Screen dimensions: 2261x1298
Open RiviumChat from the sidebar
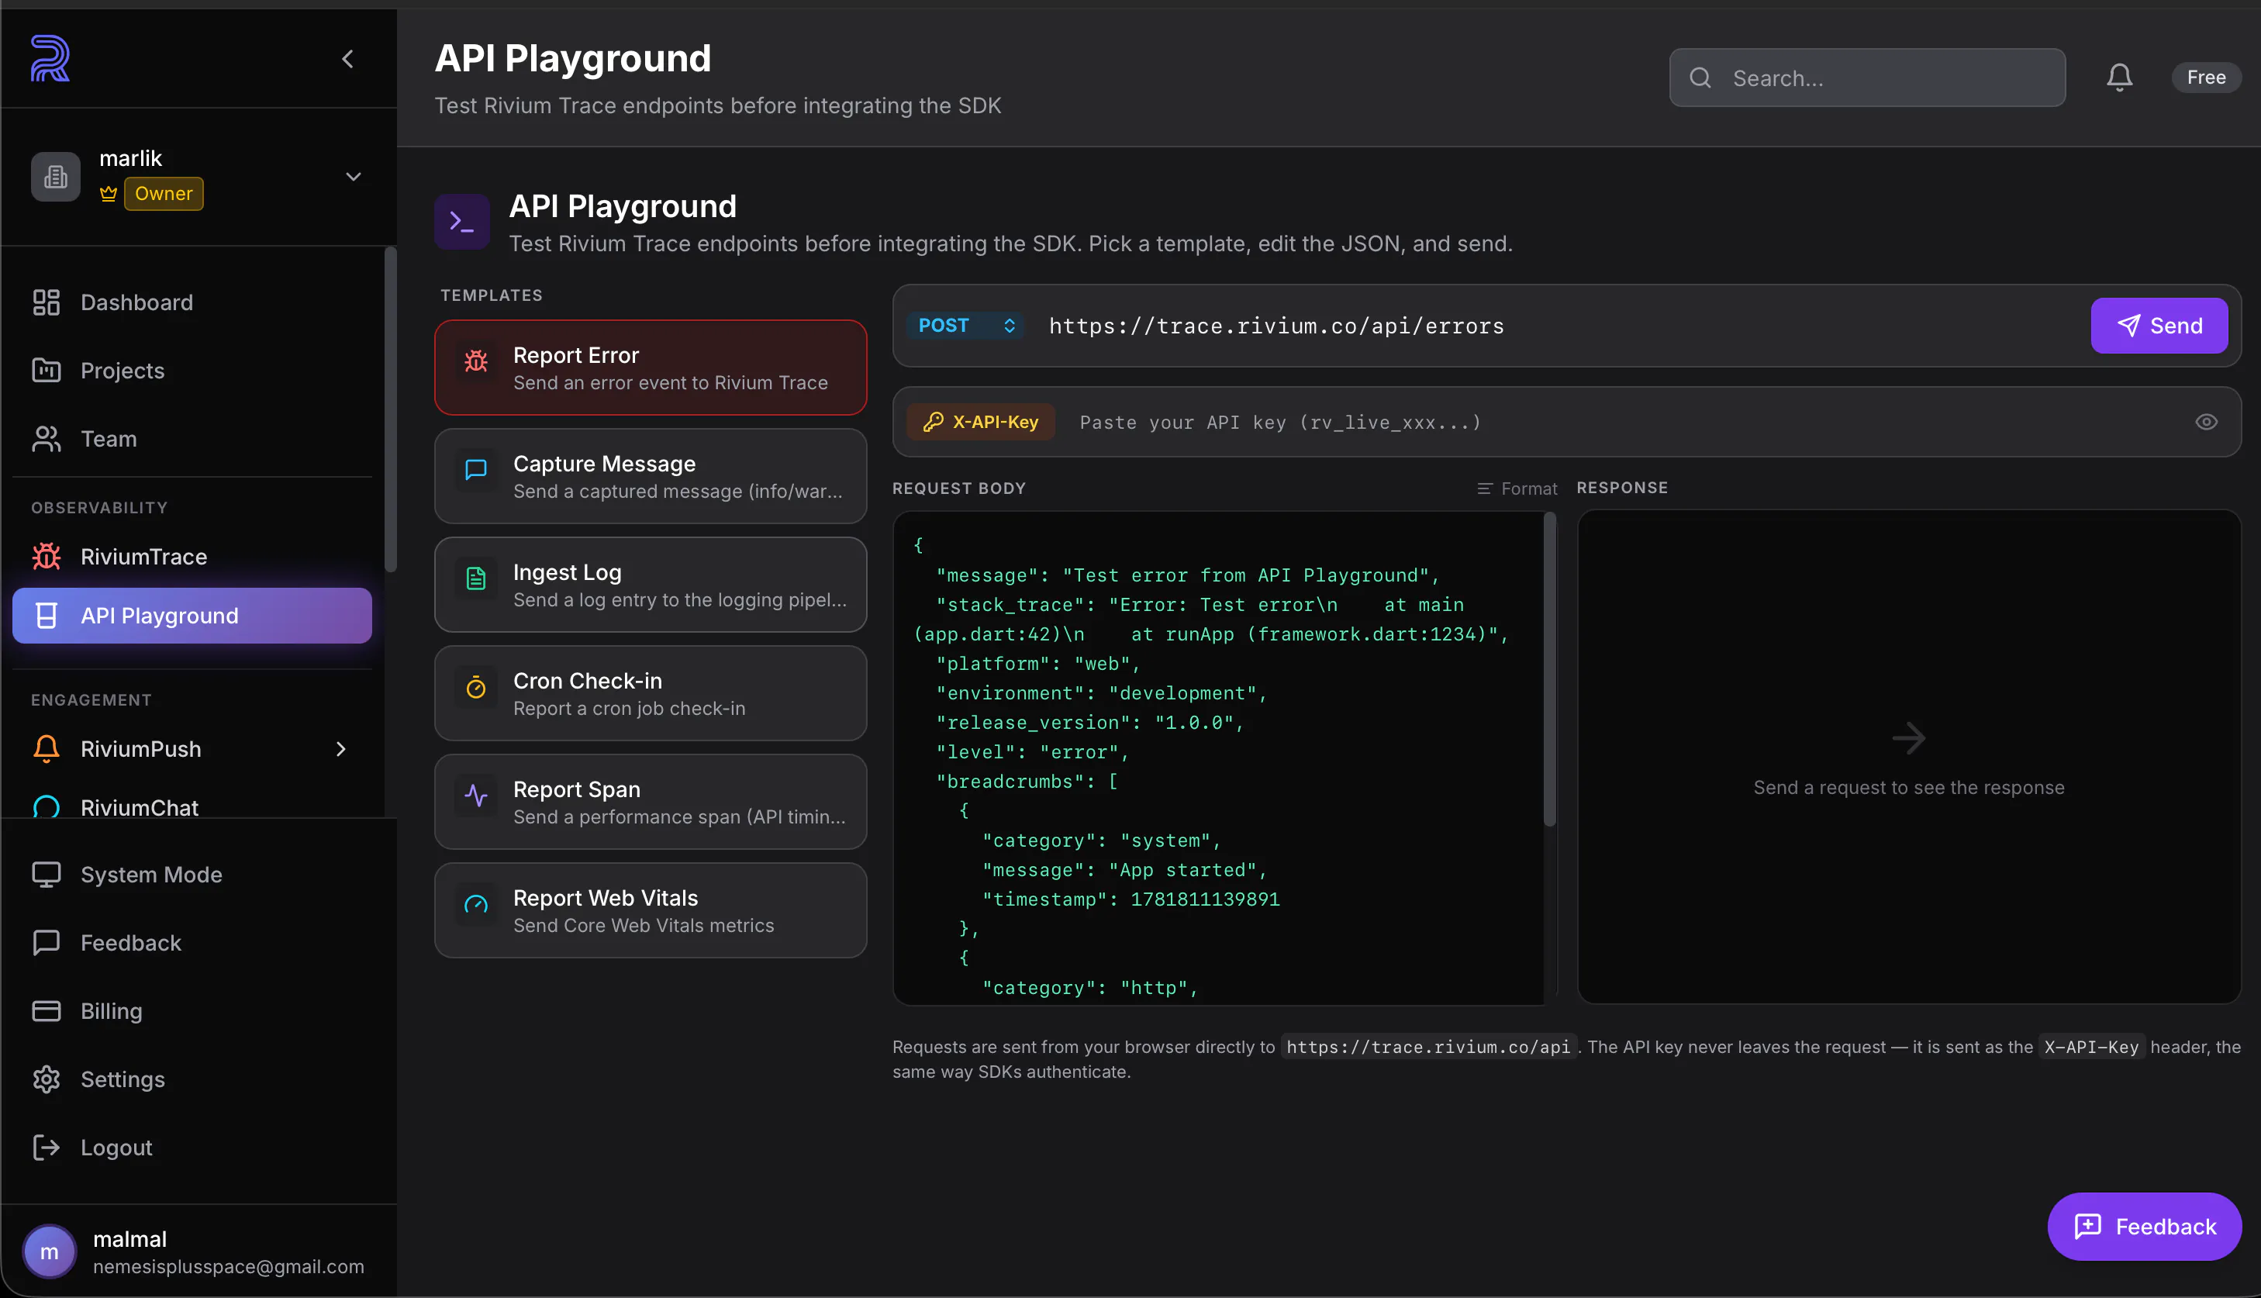coord(192,806)
